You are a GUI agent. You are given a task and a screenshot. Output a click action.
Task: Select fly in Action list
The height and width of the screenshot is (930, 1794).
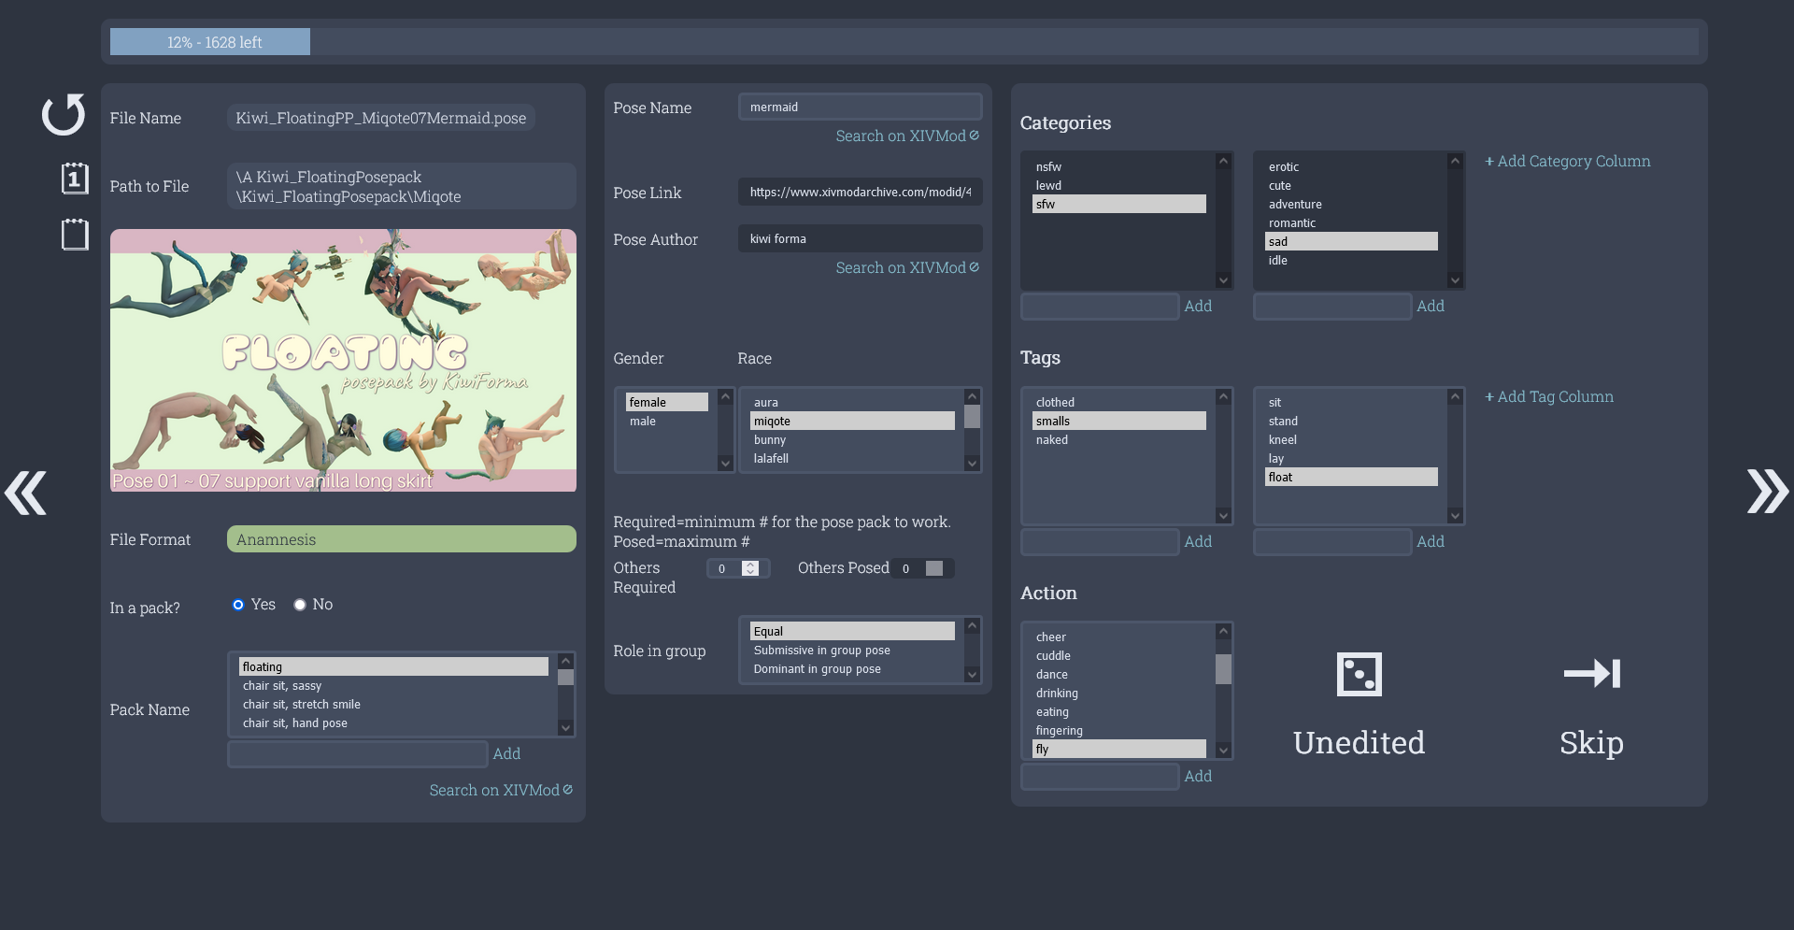click(1119, 749)
